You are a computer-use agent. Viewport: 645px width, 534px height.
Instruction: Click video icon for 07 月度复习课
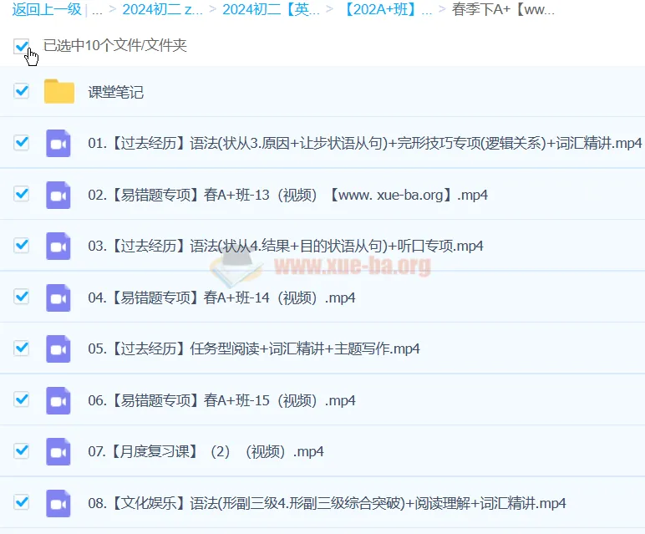pos(58,451)
